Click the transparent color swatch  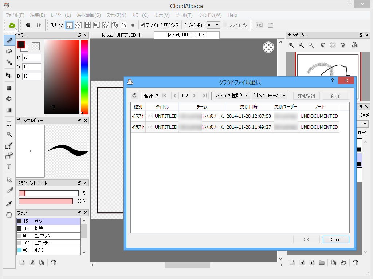coord(36,46)
